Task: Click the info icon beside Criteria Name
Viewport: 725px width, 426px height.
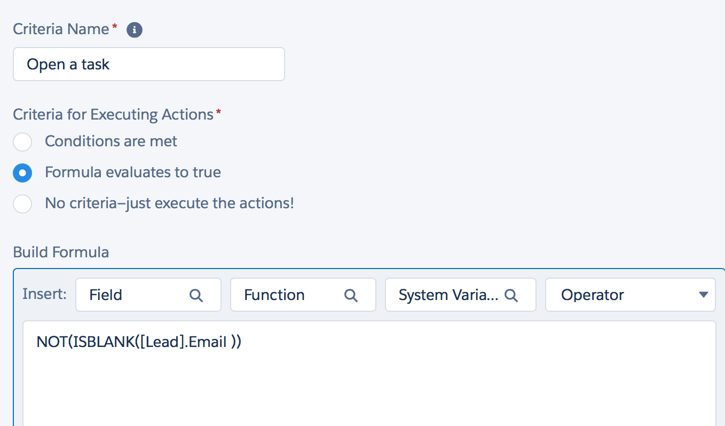Action: (135, 30)
